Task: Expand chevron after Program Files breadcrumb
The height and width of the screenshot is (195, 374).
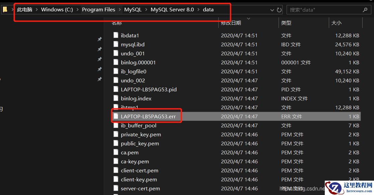Action: click(x=120, y=10)
